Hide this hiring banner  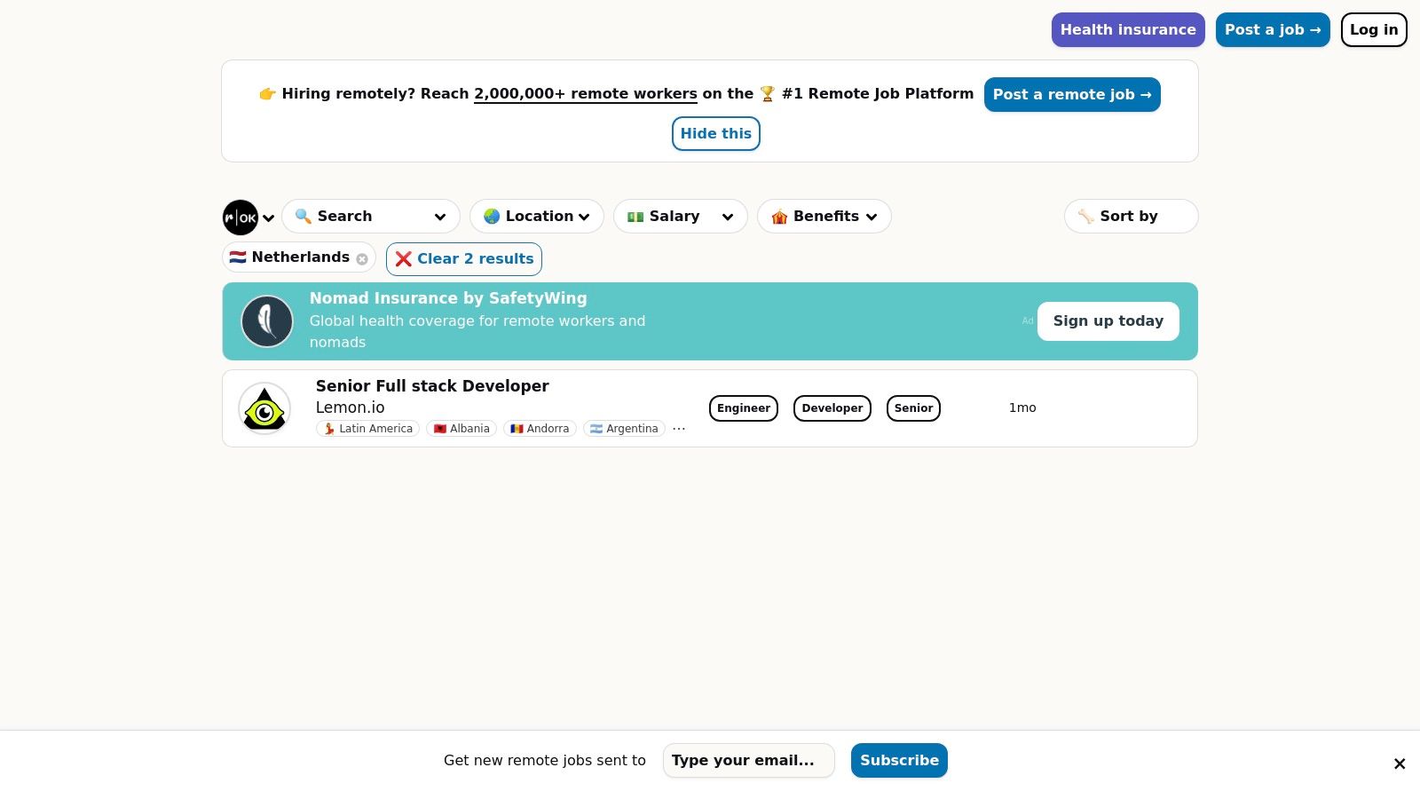point(715,134)
